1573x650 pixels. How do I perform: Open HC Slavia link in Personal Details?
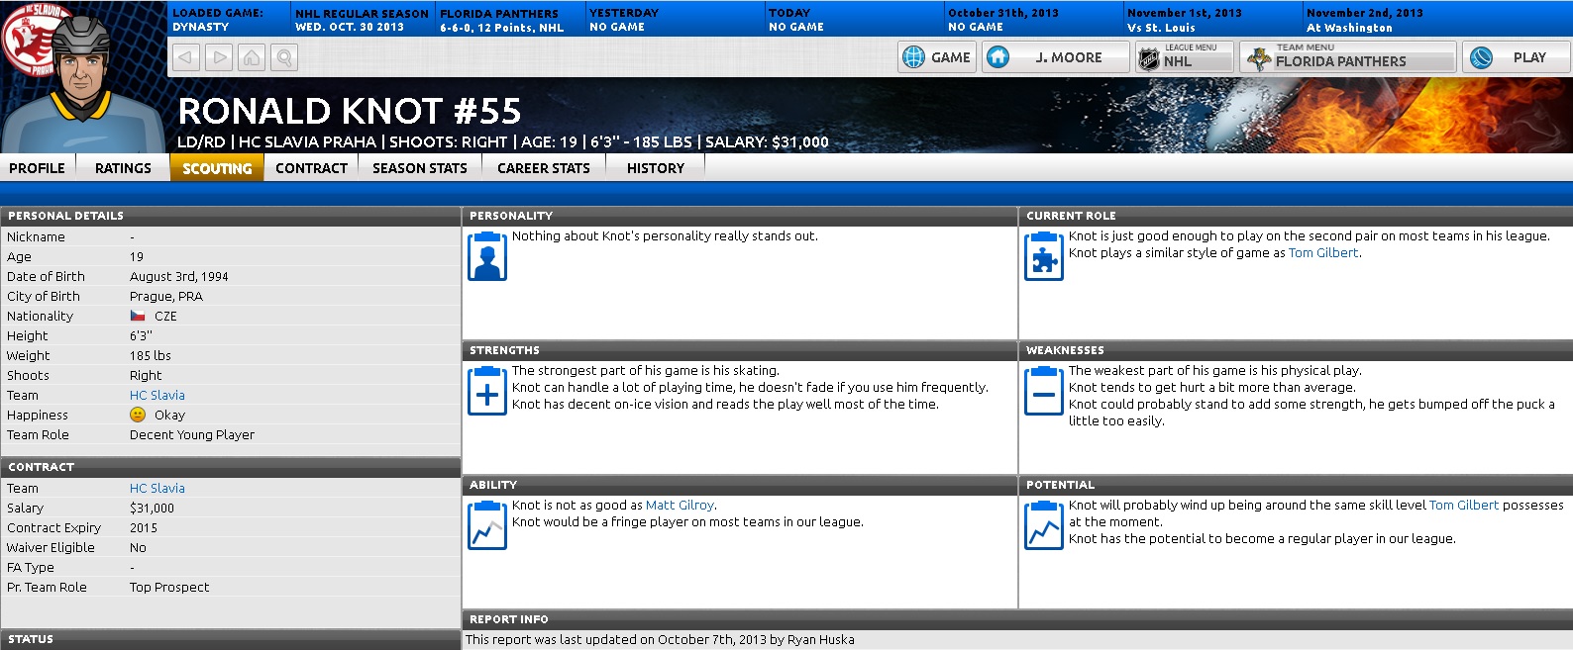click(157, 395)
